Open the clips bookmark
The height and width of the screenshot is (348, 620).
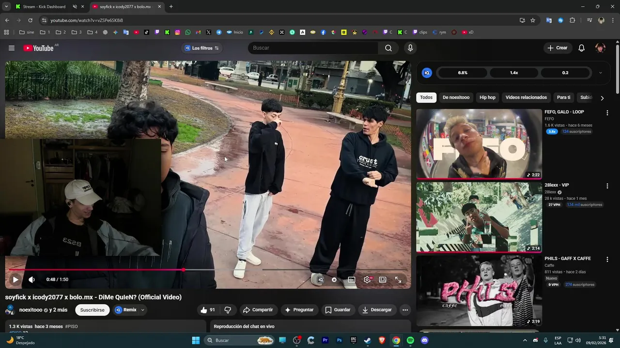[x=420, y=32]
